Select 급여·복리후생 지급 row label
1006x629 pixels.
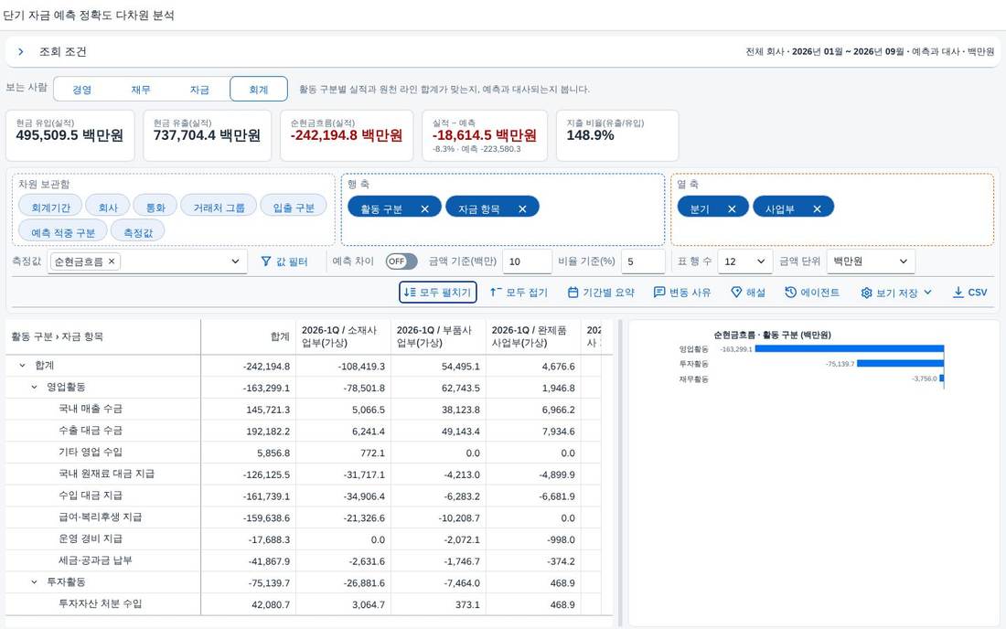(100, 517)
